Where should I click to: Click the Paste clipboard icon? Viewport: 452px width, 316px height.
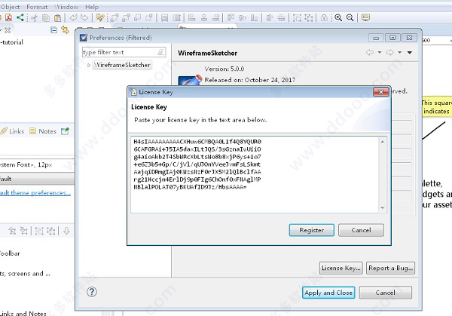(58, 18)
